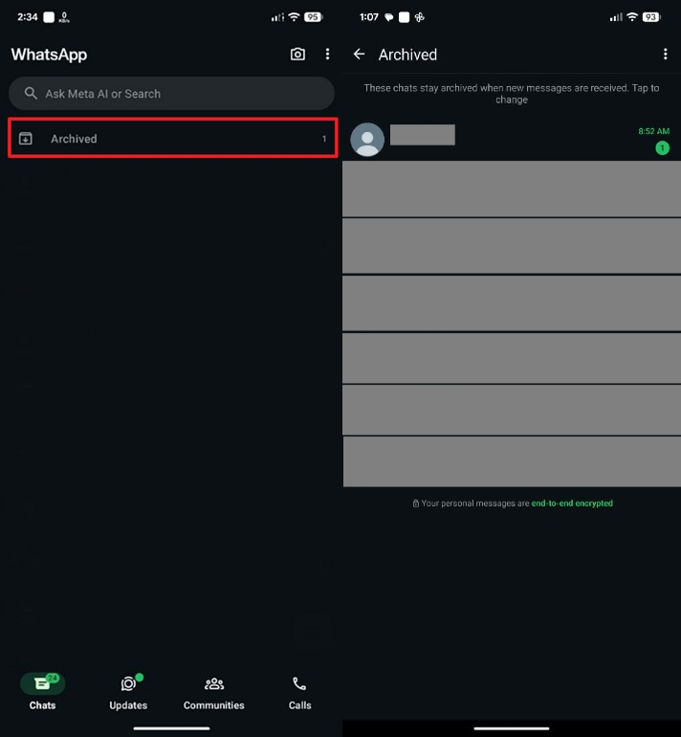Open the contact profile picture avatar

[367, 140]
